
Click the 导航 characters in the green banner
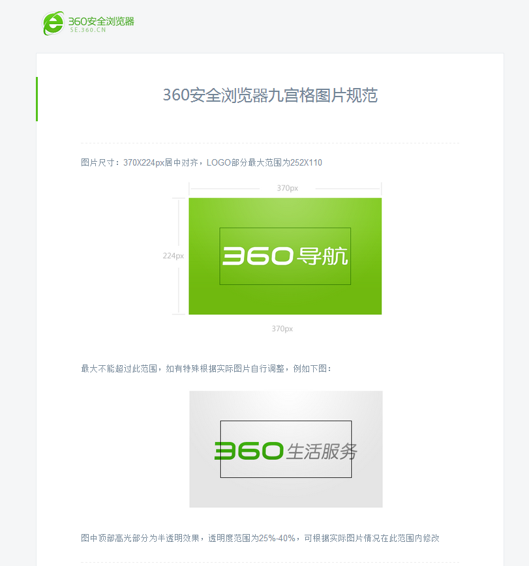click(x=322, y=256)
